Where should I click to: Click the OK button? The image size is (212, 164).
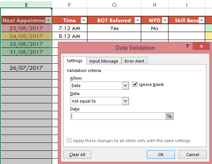161,155
